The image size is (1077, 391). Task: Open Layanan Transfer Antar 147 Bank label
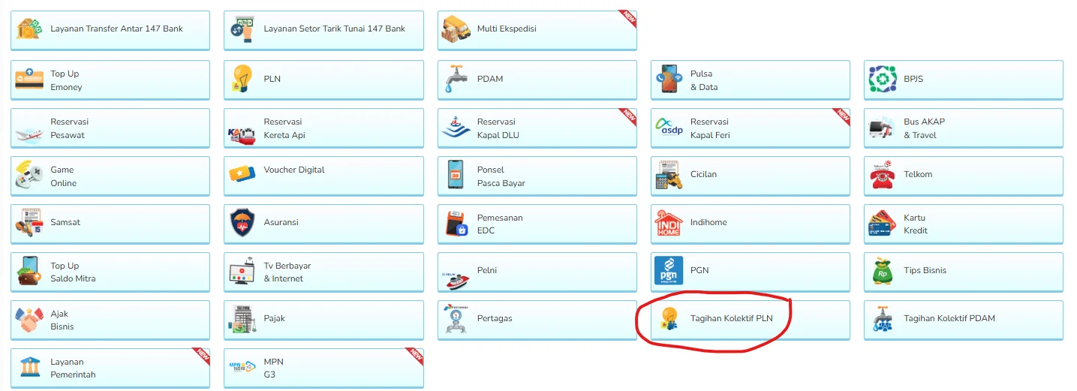pyautogui.click(x=117, y=29)
